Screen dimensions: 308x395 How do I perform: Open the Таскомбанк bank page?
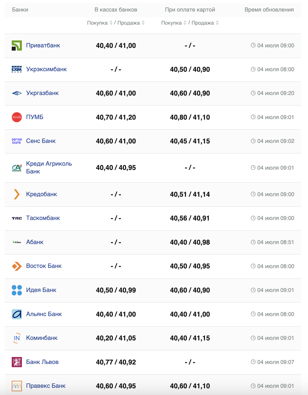(x=43, y=218)
